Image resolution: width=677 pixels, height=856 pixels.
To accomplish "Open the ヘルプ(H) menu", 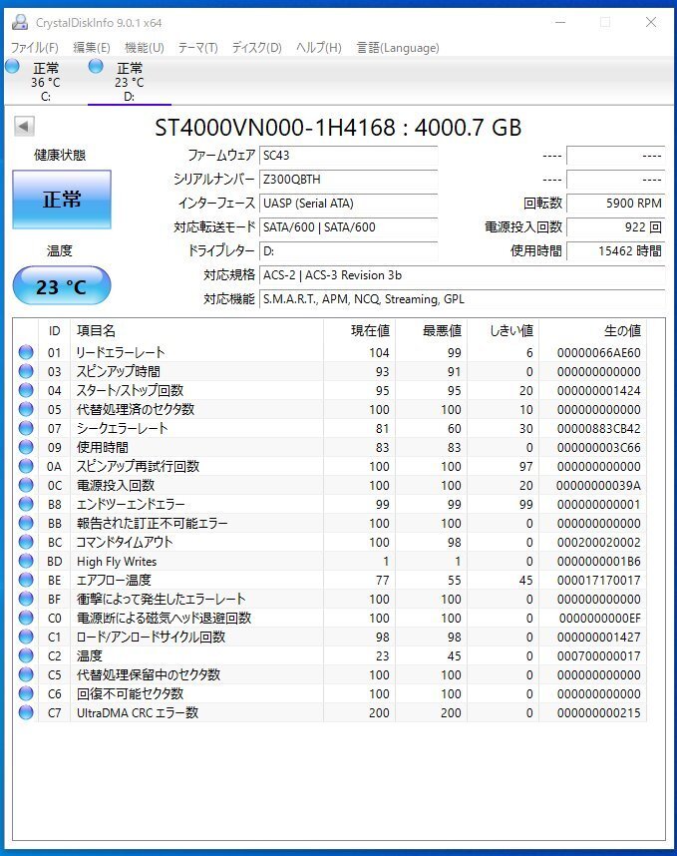I will point(319,48).
